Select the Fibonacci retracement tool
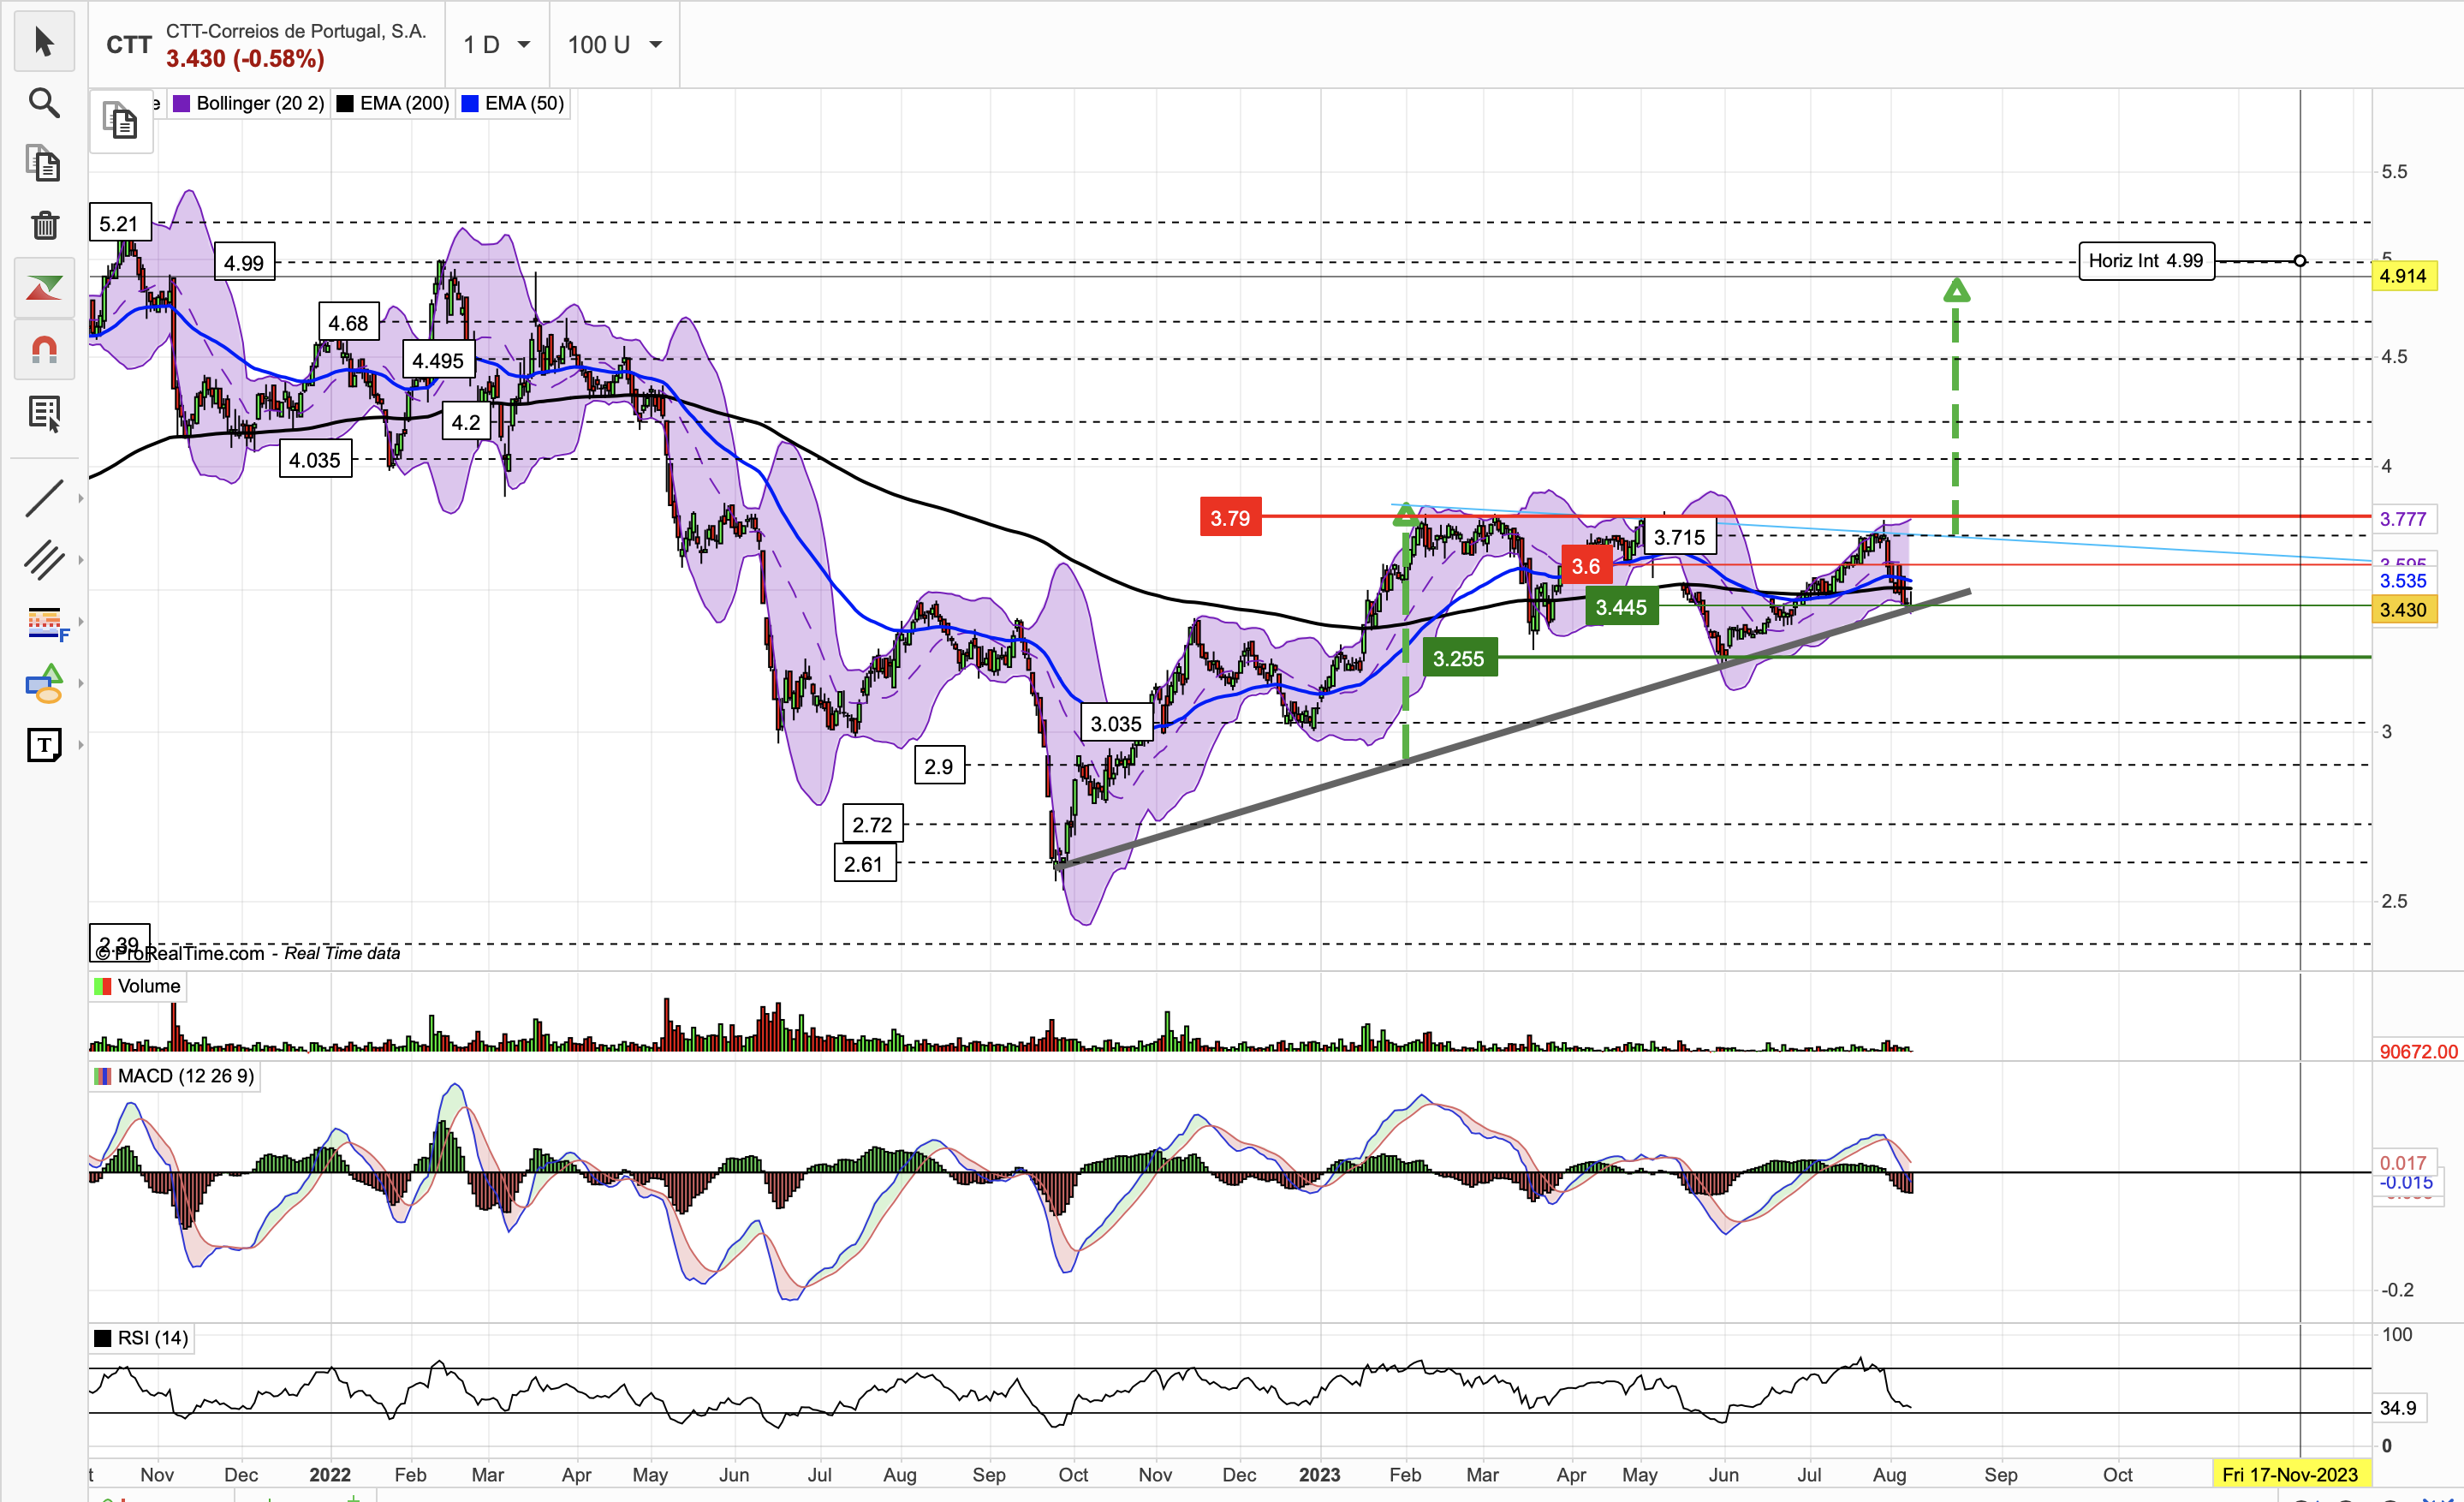 44,622
